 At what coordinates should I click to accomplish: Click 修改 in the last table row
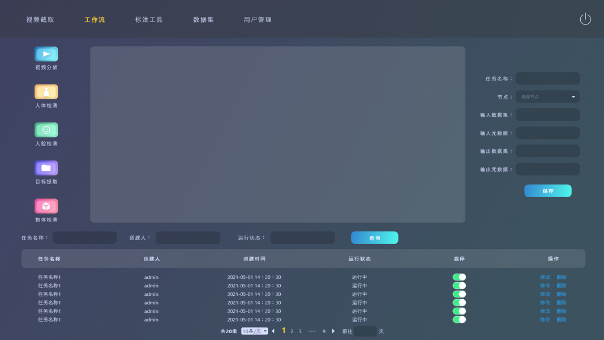click(545, 320)
